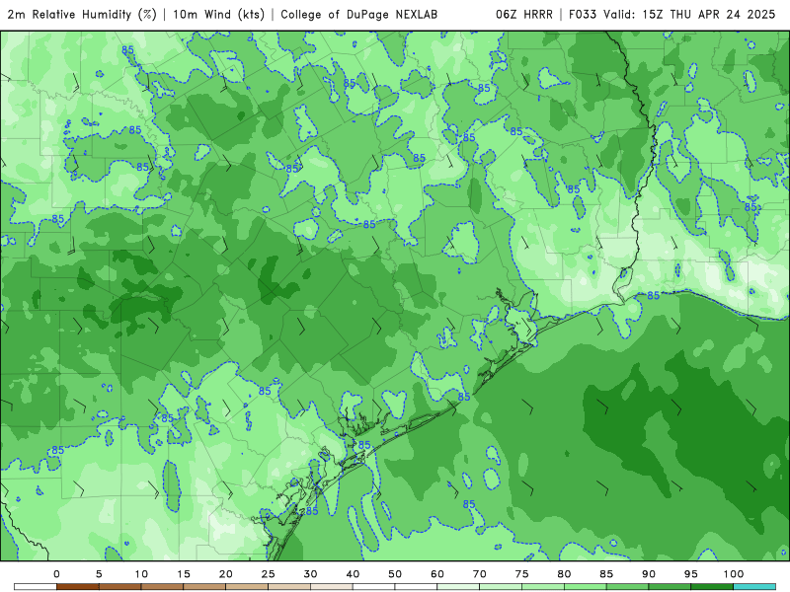Click the '80' label on the color bar
Image resolution: width=790 pixels, height=592 pixels.
(x=564, y=574)
